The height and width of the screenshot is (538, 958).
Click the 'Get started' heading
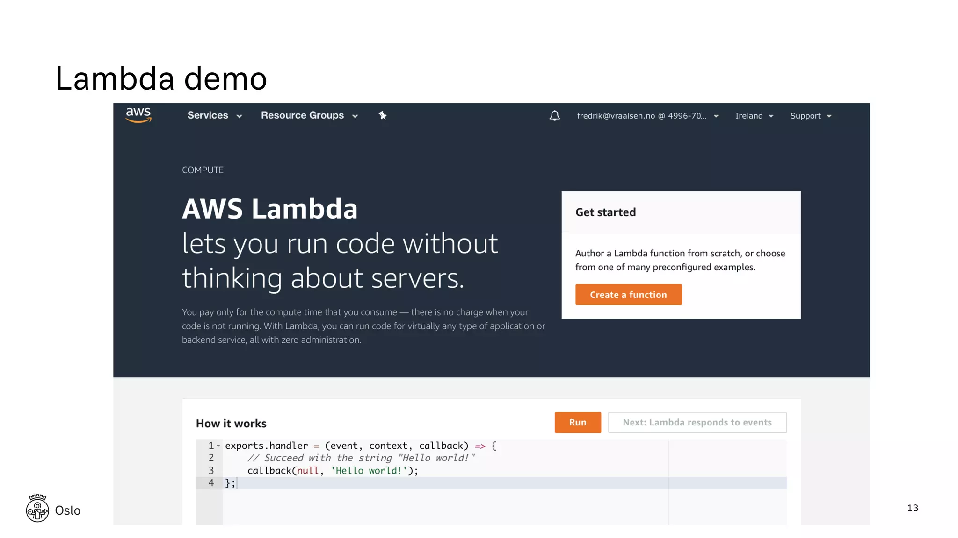pos(605,212)
